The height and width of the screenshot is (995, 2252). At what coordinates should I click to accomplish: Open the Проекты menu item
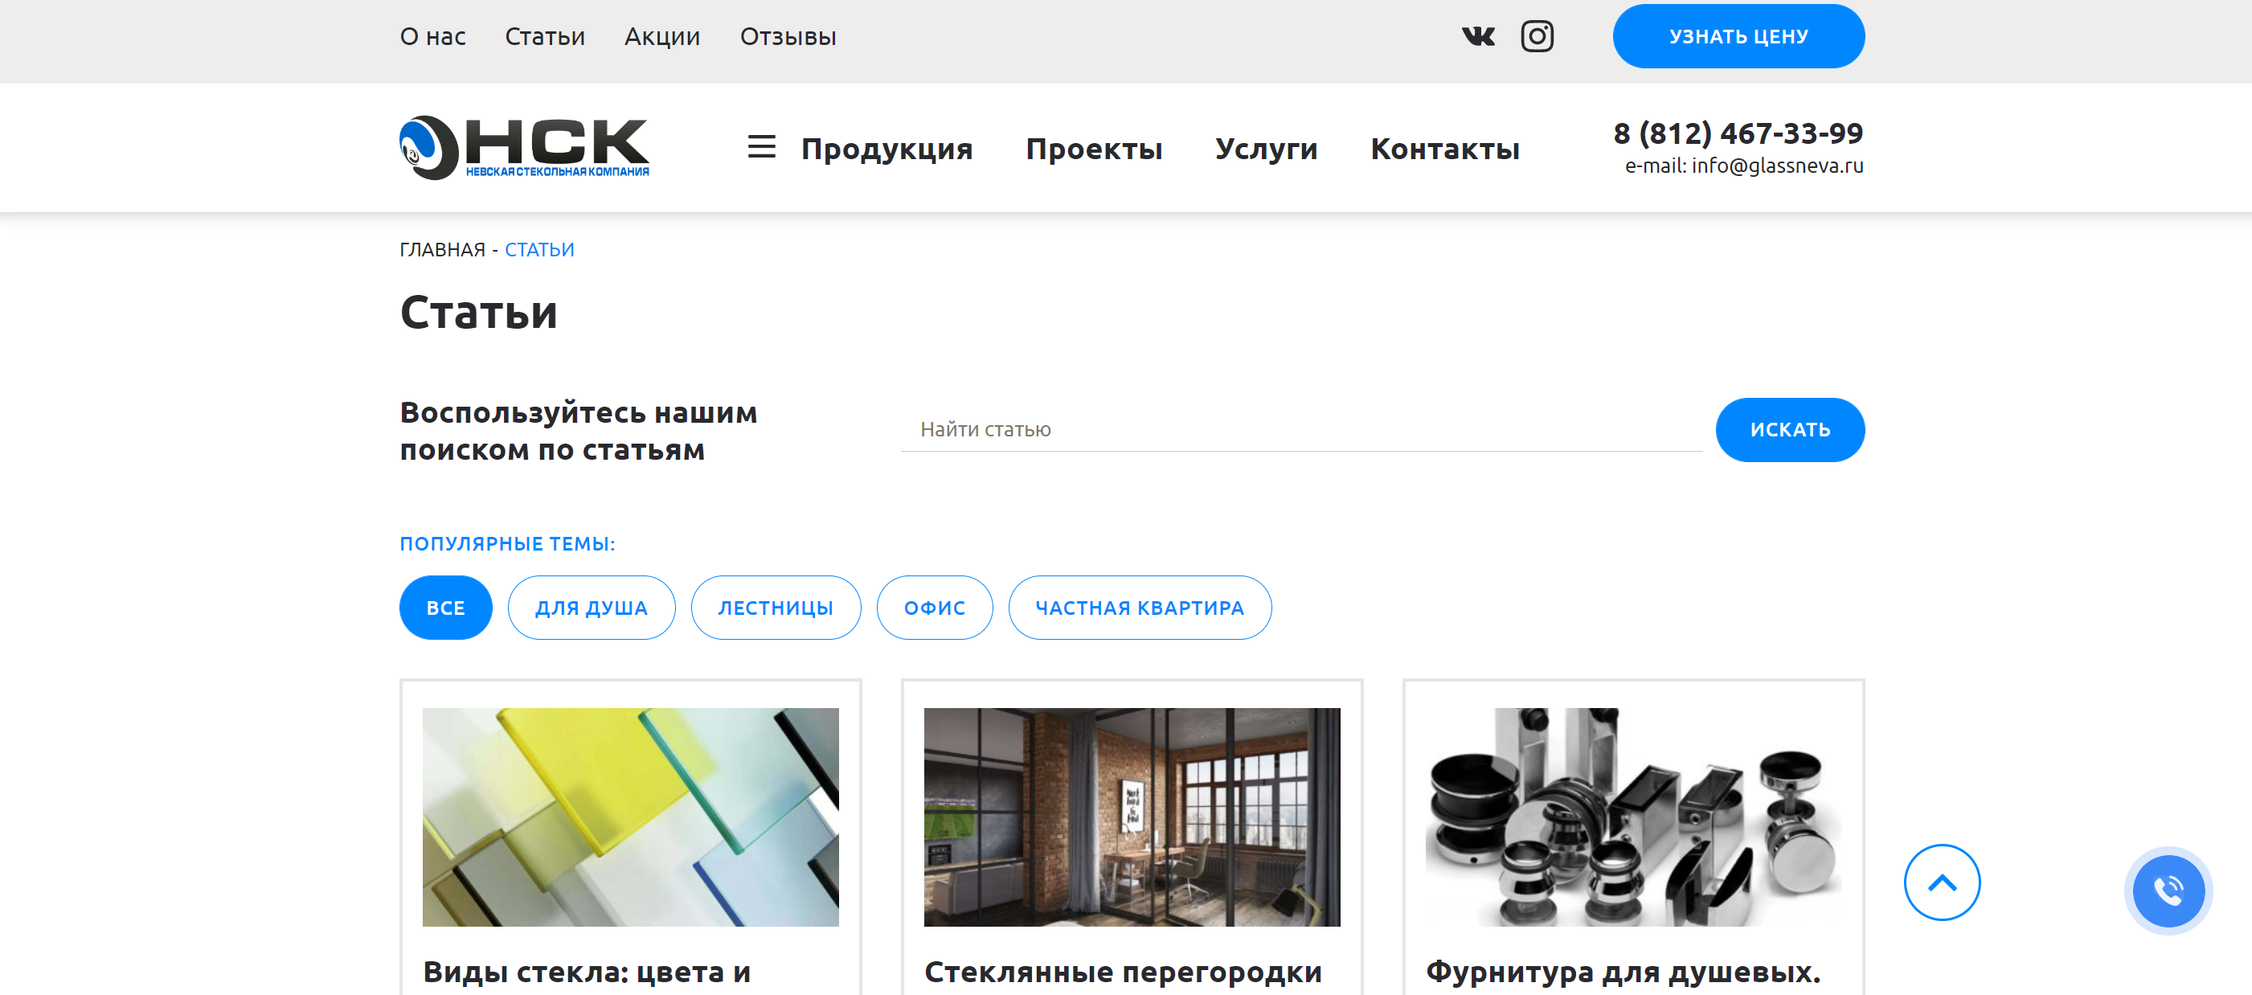tap(1094, 149)
